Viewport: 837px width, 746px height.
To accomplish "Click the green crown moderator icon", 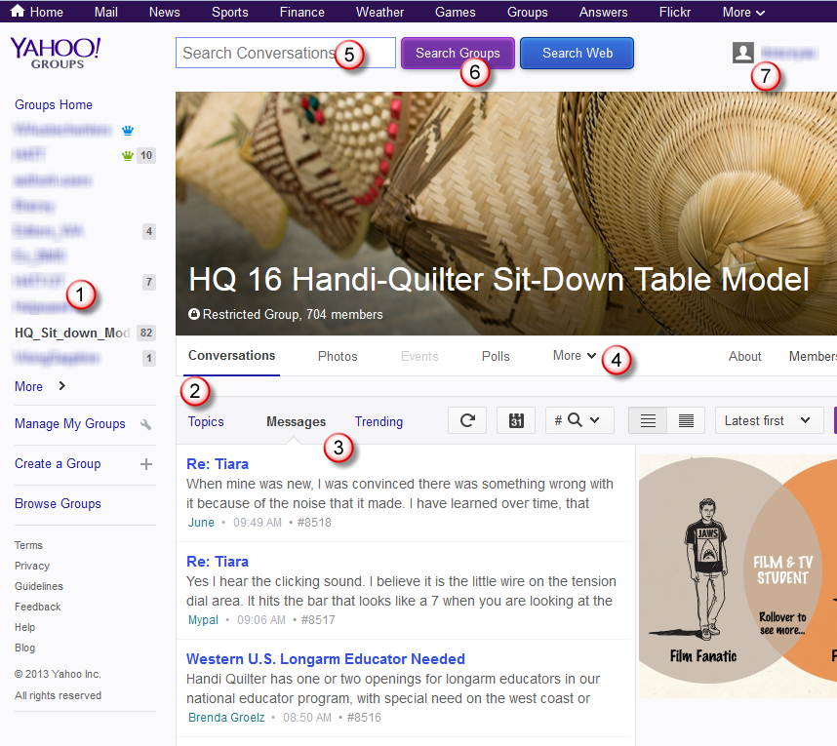I will point(127,156).
